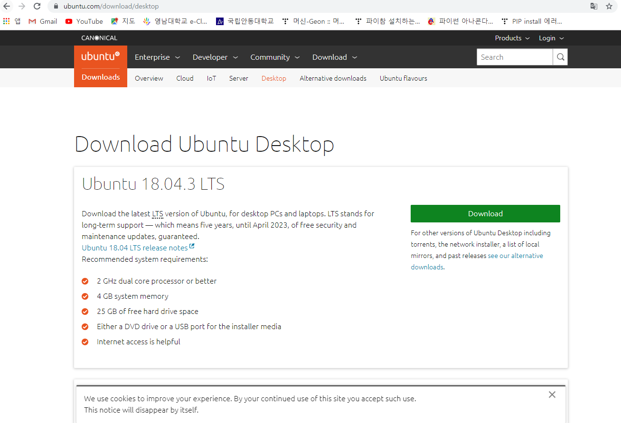This screenshot has height=423, width=621.
Task: Open the 국립안동대학교 bookmark
Action: coord(245,21)
